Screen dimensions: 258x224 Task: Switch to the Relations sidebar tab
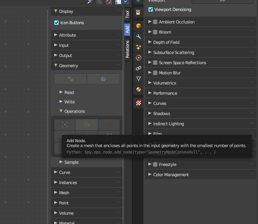[127, 49]
